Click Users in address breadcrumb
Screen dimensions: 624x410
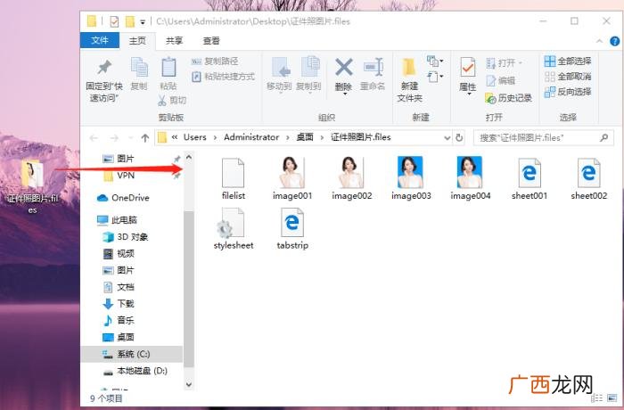pos(194,137)
